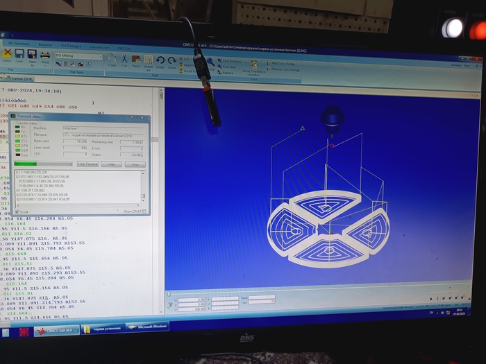Click the Stop button to halt transmission
Image resolution: width=486 pixels, height=364 pixels.
point(135,165)
